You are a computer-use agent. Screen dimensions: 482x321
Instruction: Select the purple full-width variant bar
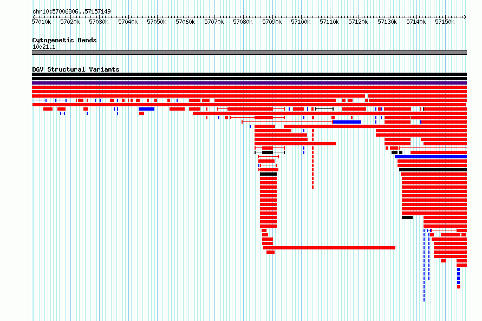(x=249, y=83)
